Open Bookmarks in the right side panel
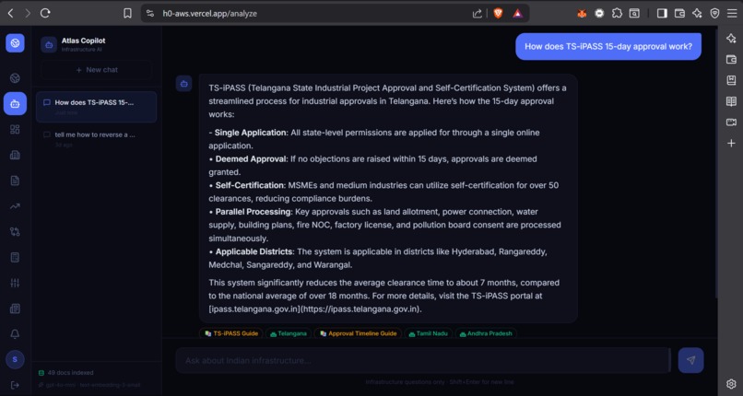743x396 pixels. pyautogui.click(x=731, y=80)
